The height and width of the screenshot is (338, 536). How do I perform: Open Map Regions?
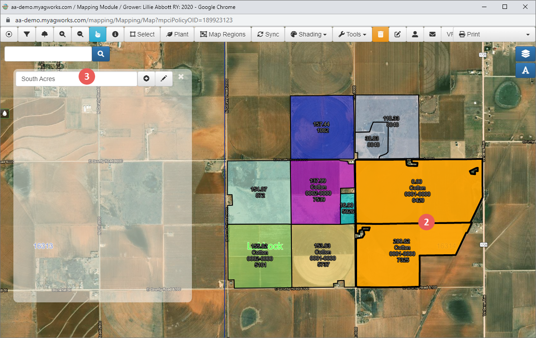(x=223, y=34)
